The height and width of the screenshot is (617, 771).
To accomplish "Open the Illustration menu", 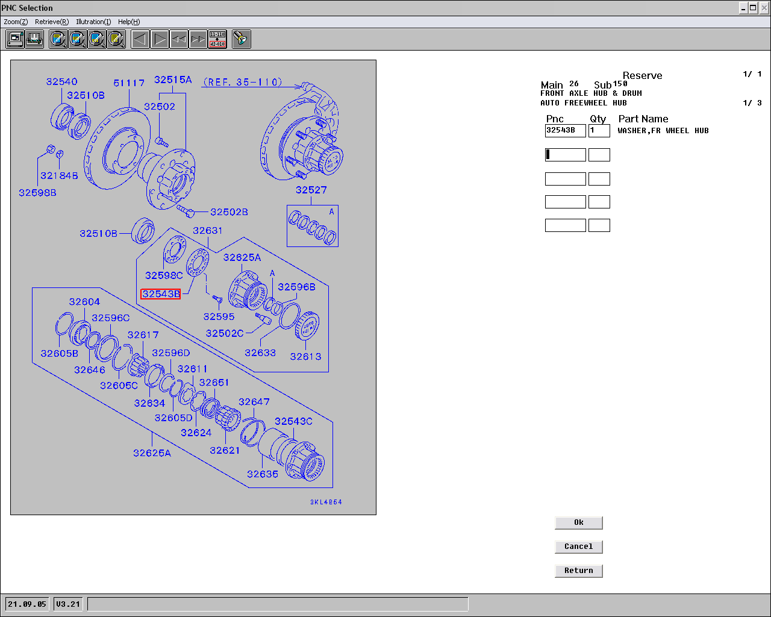I will pos(93,22).
